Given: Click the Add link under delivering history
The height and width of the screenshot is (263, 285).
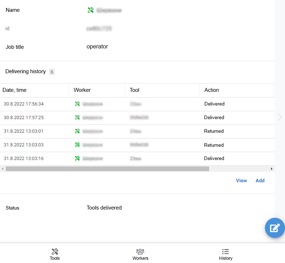Looking at the screenshot, I should pos(260,180).
